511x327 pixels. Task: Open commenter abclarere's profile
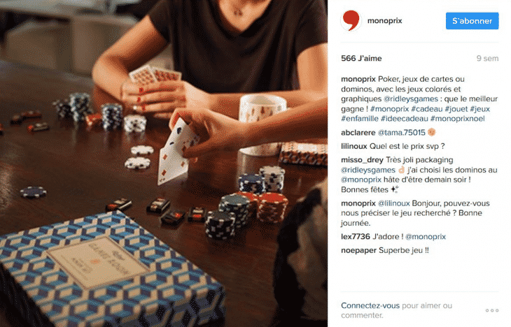(x=358, y=133)
